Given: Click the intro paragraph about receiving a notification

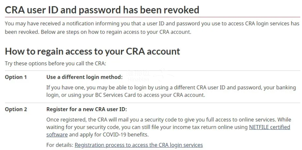Looking at the screenshot, I should click(x=152, y=28).
